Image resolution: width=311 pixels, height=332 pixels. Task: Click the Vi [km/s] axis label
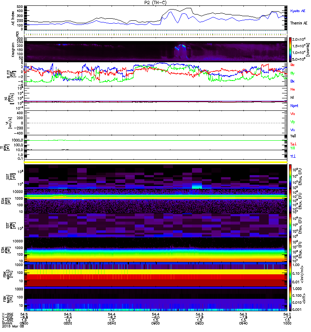pos(8,123)
